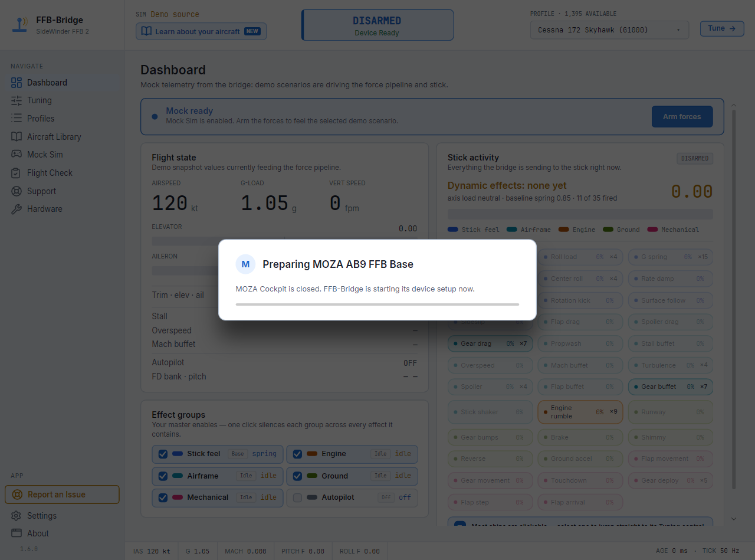The height and width of the screenshot is (560, 755).
Task: Select the Turbulence effect chip
Action: 671,365
